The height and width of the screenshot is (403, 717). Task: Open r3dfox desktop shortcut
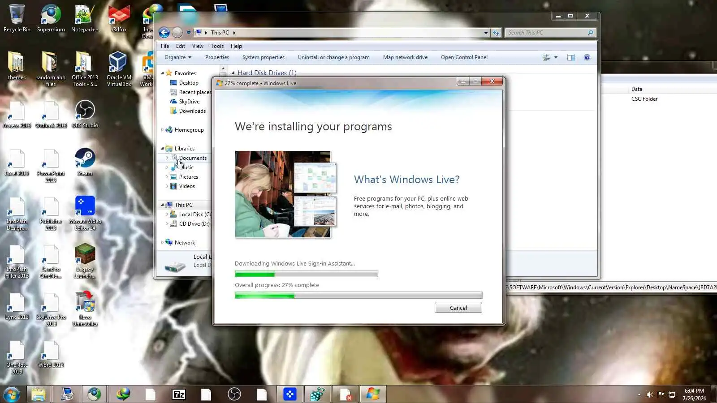click(x=119, y=18)
